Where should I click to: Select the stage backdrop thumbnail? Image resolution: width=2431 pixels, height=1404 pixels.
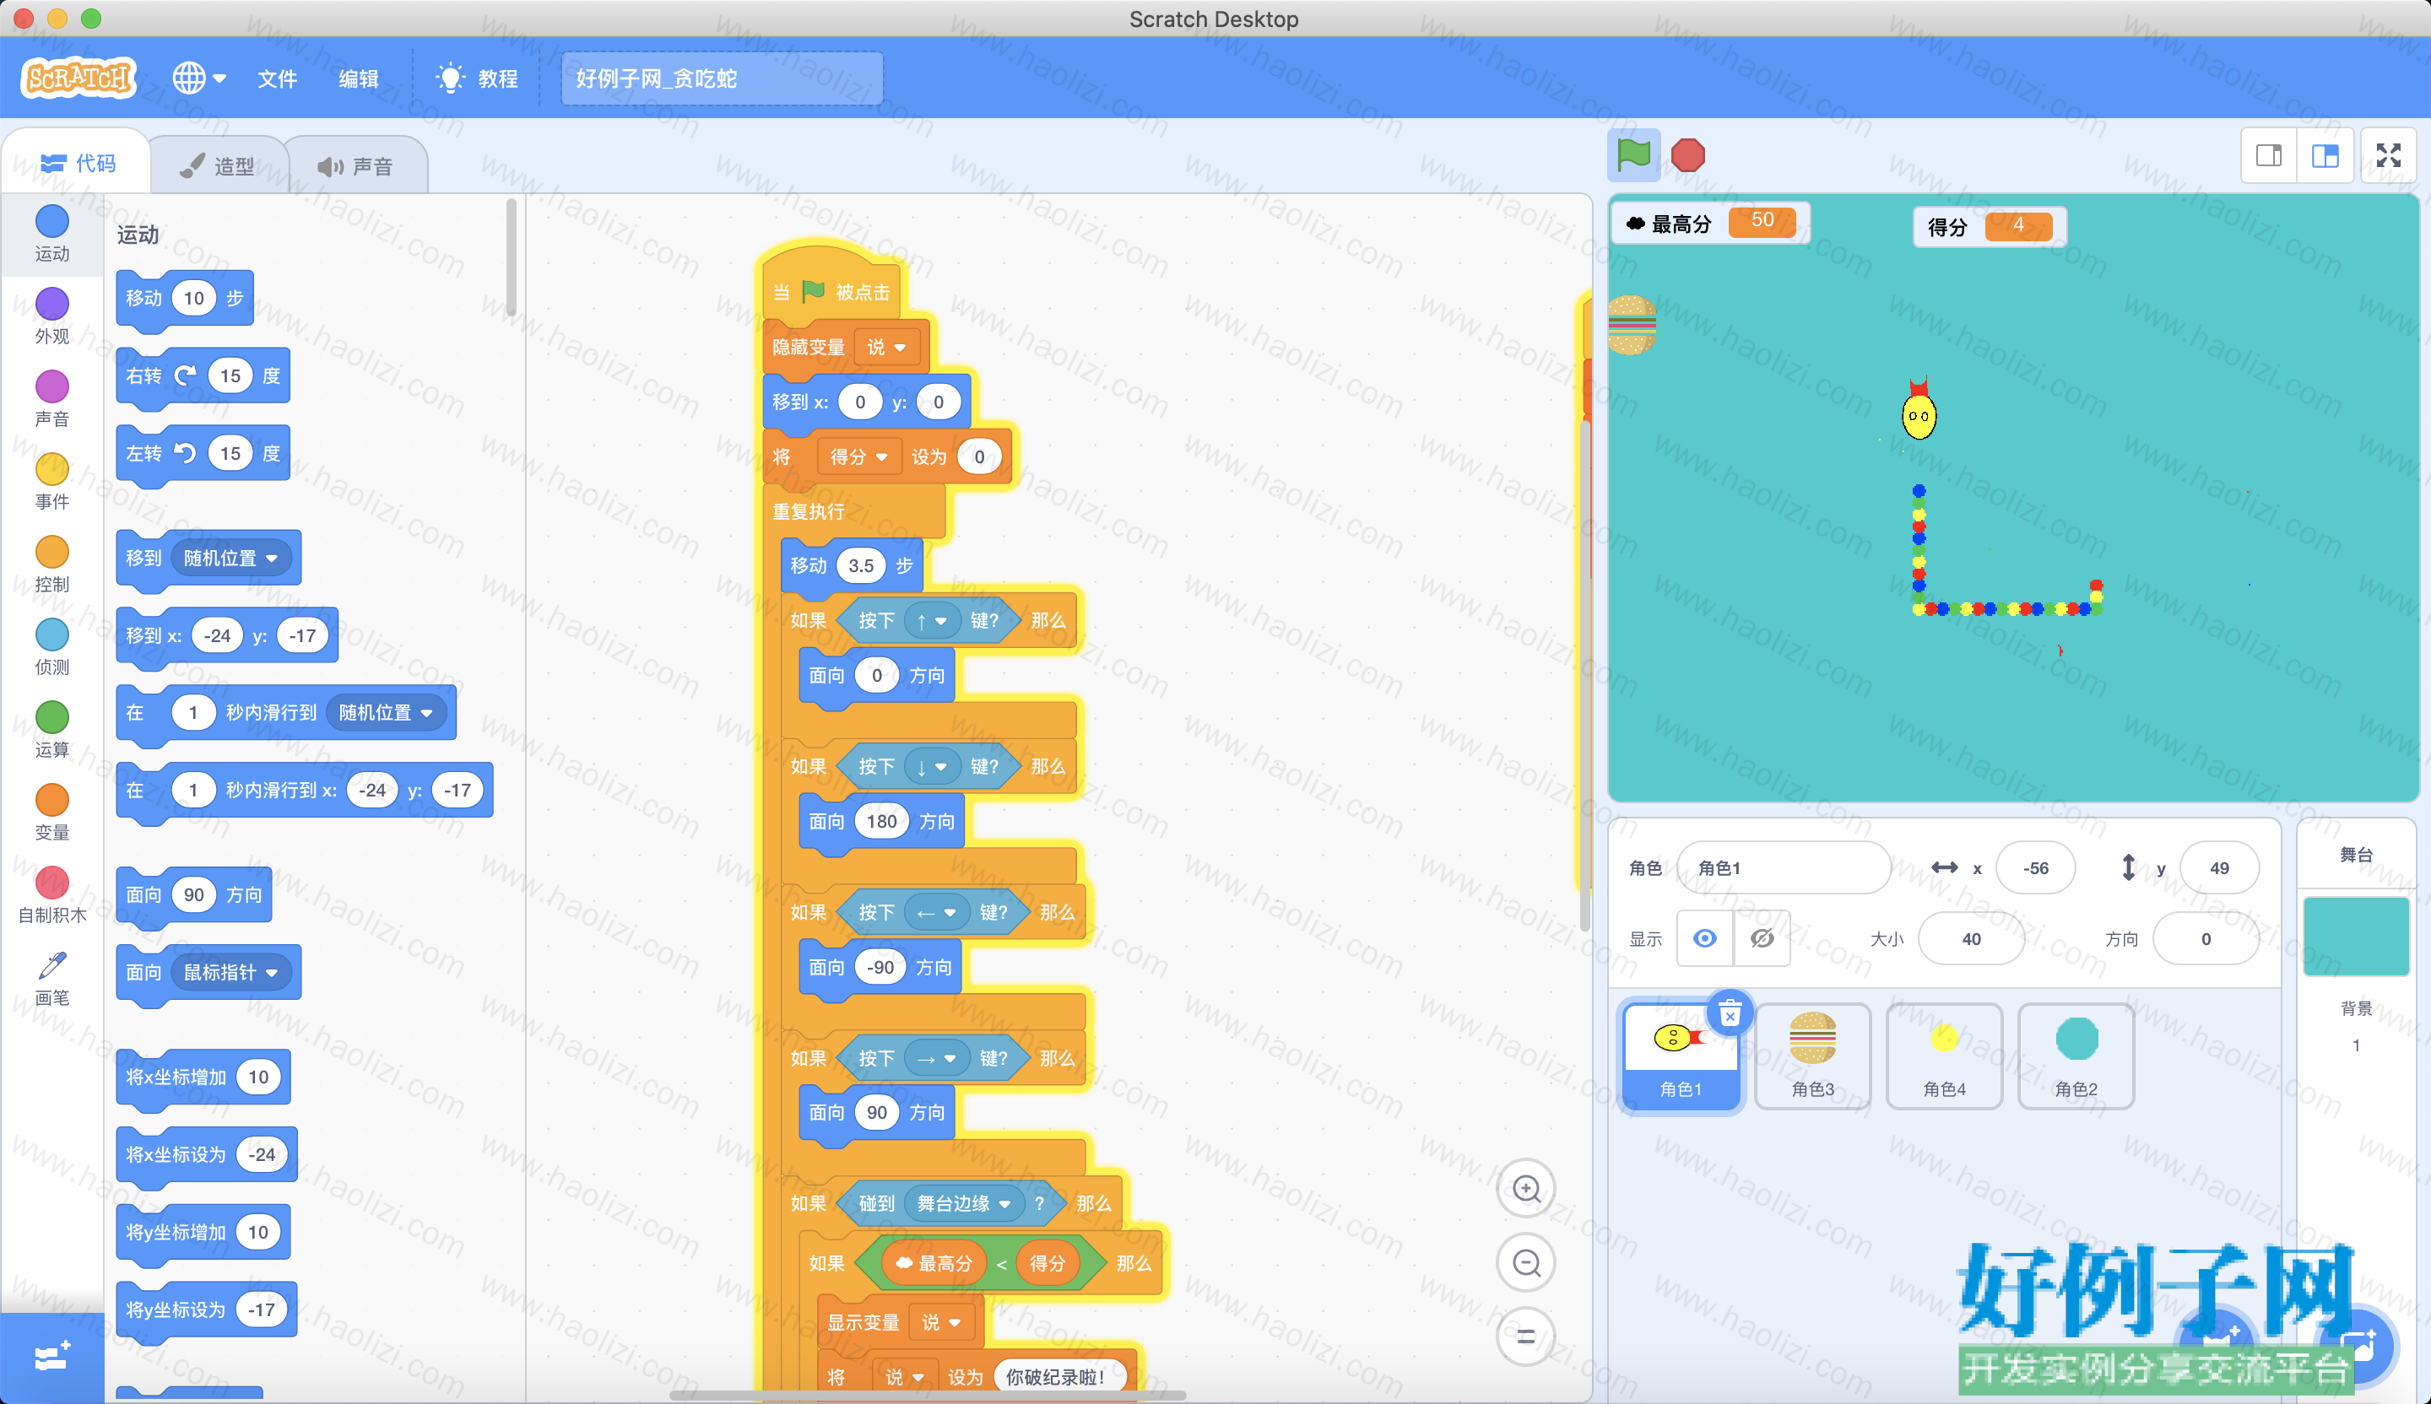pyautogui.click(x=2356, y=937)
